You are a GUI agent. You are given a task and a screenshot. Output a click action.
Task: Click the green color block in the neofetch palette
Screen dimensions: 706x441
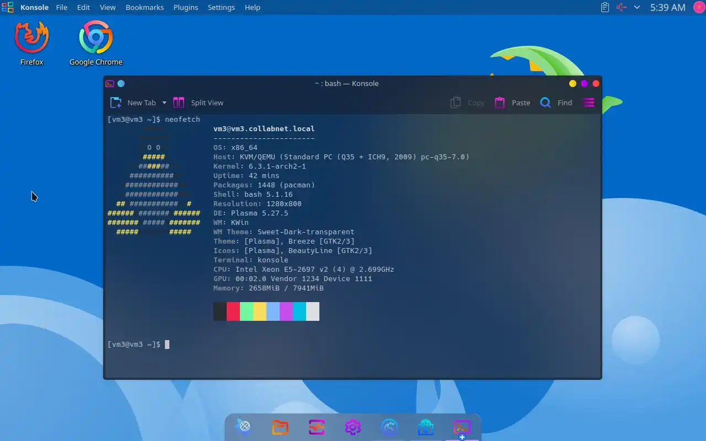coord(247,311)
